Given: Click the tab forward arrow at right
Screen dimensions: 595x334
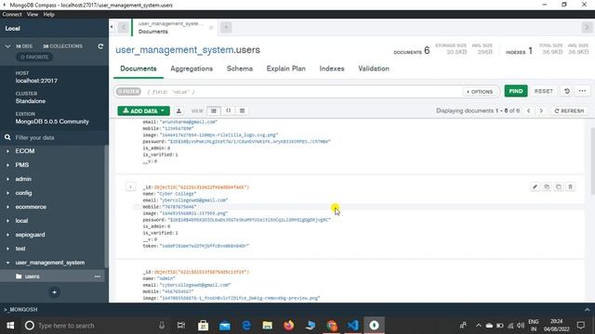Looking at the screenshot, I should (587, 27).
